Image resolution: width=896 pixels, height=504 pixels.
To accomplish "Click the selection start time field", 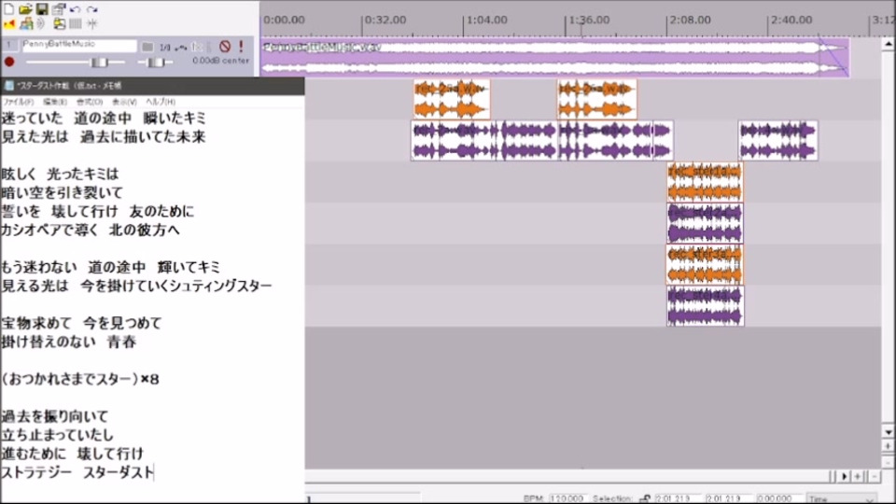I will (678, 498).
